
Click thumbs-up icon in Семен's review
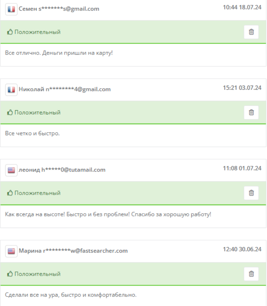10,32
